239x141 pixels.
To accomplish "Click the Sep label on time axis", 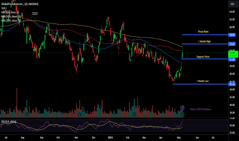I will coord(42,138).
